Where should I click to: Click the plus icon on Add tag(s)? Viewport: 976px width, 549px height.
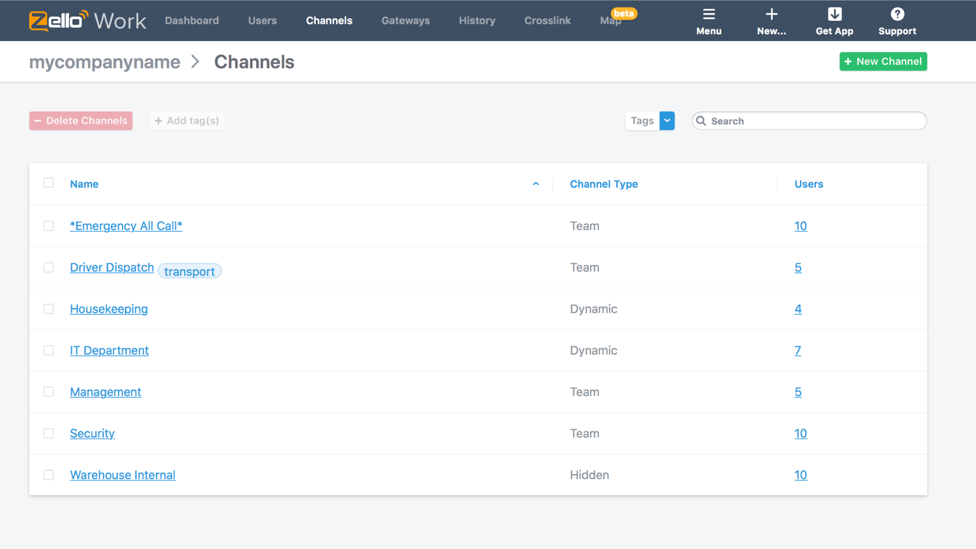point(159,120)
